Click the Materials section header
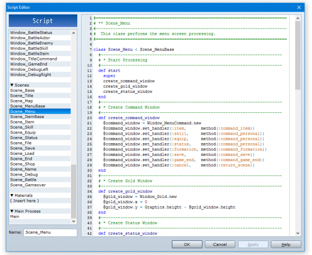 point(21,195)
